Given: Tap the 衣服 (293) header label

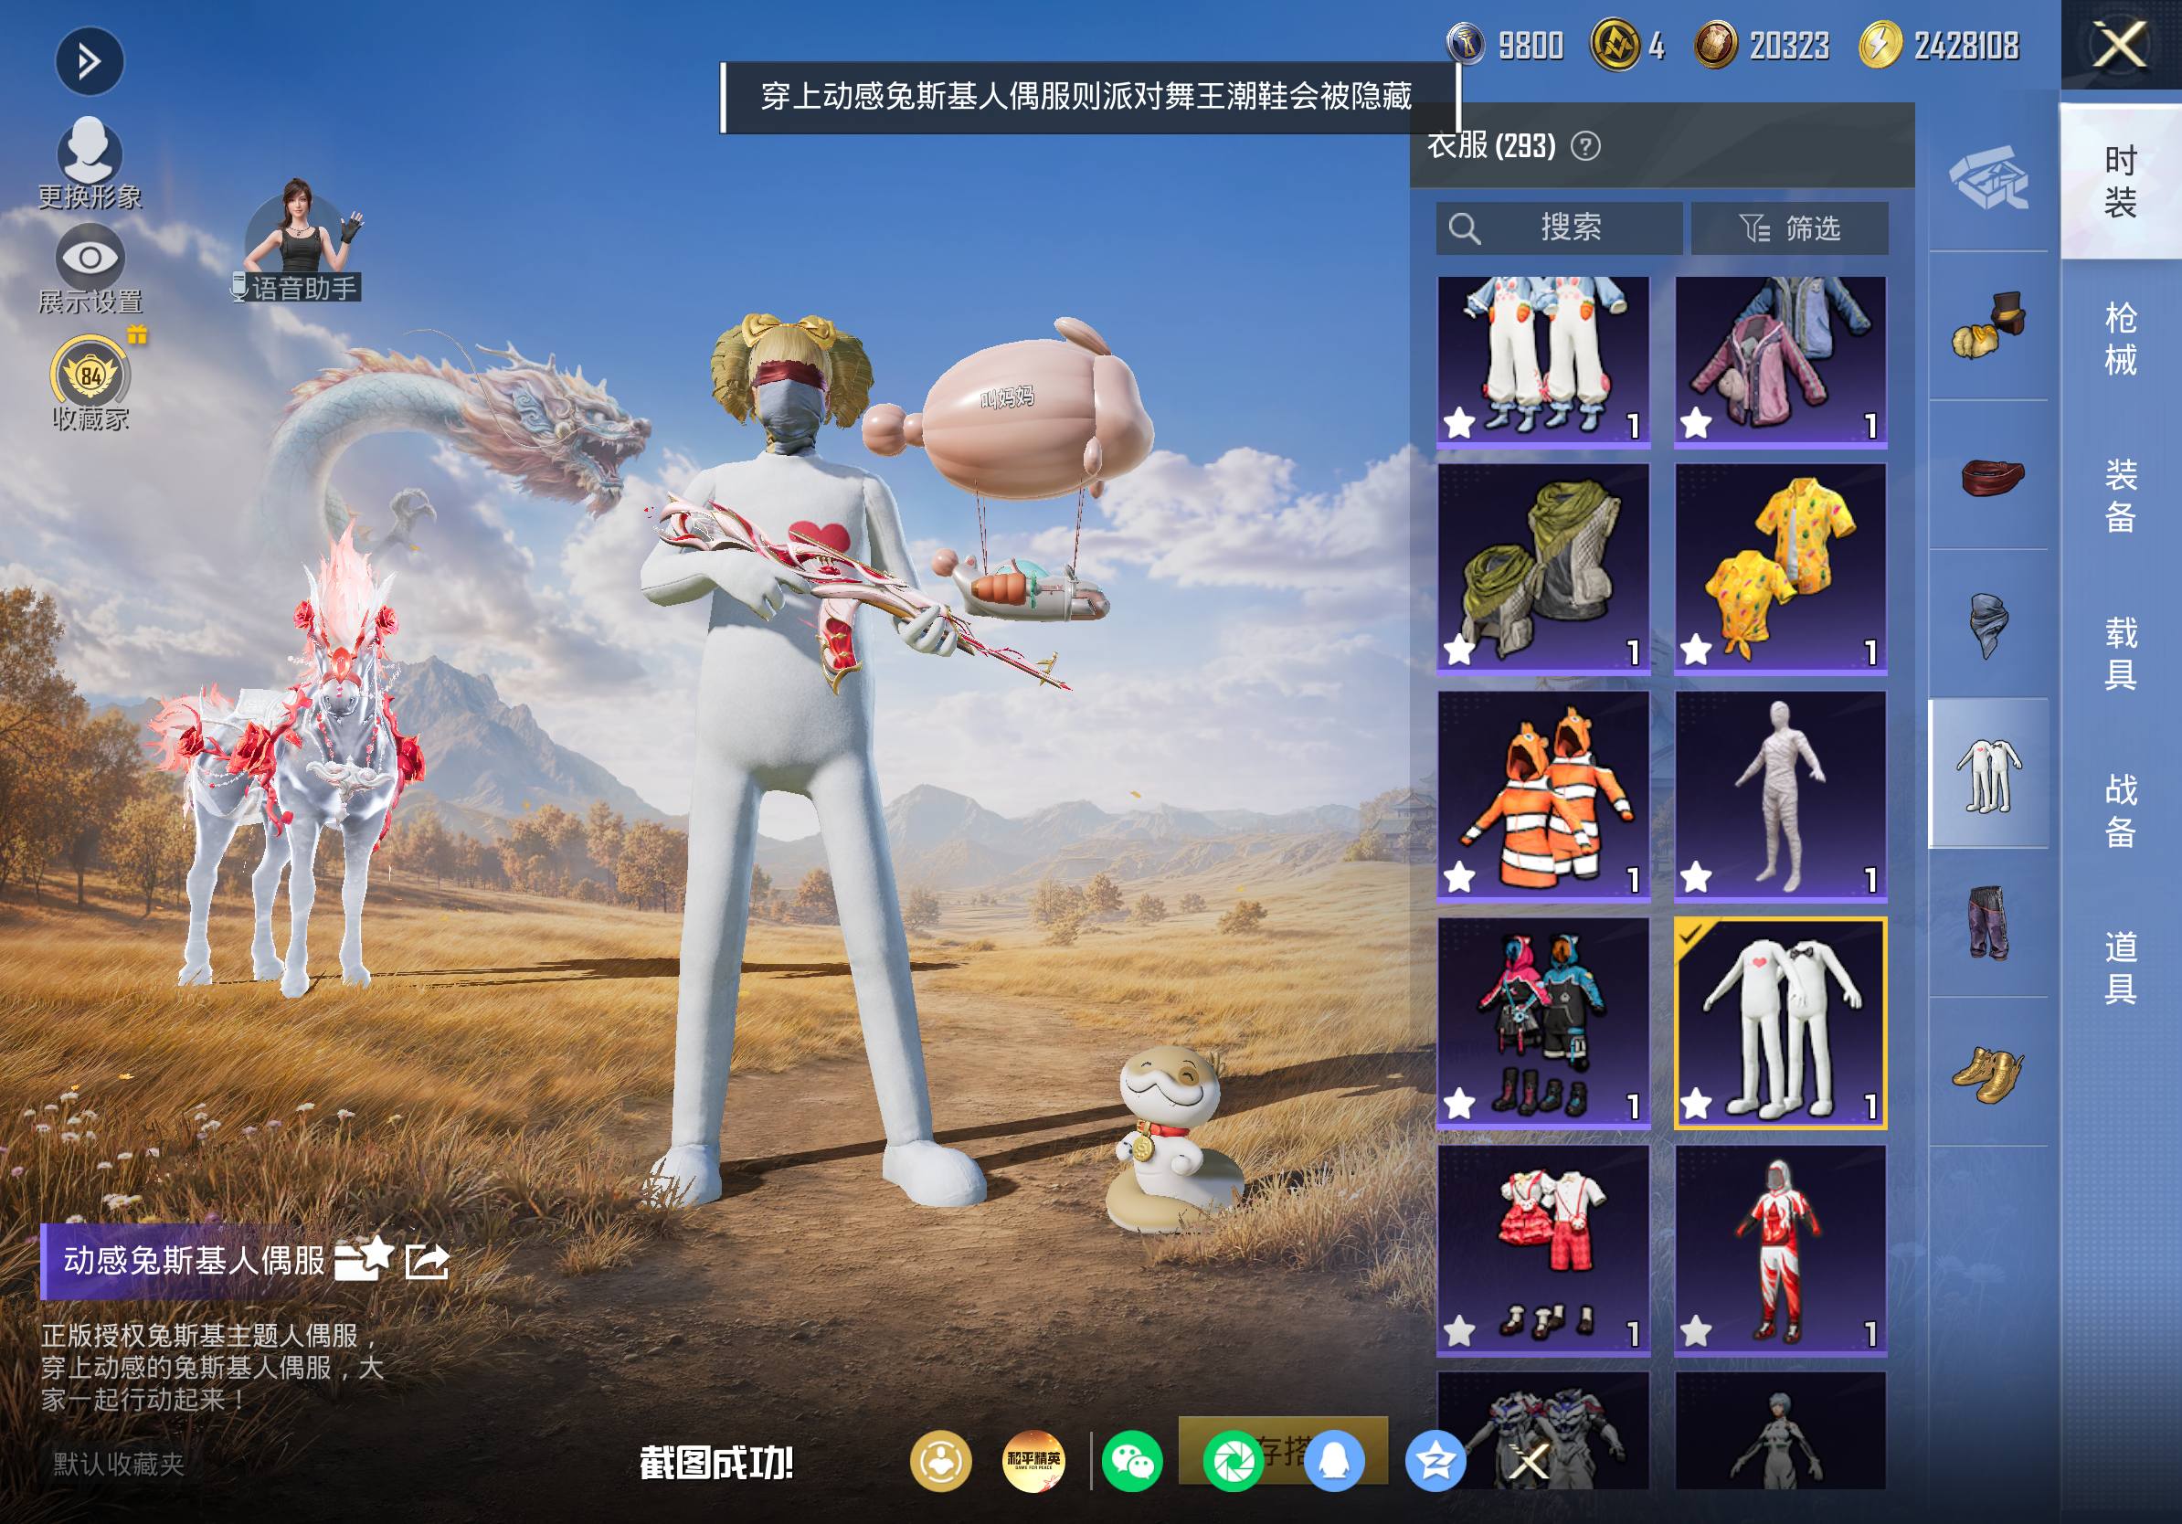Looking at the screenshot, I should (x=1491, y=145).
